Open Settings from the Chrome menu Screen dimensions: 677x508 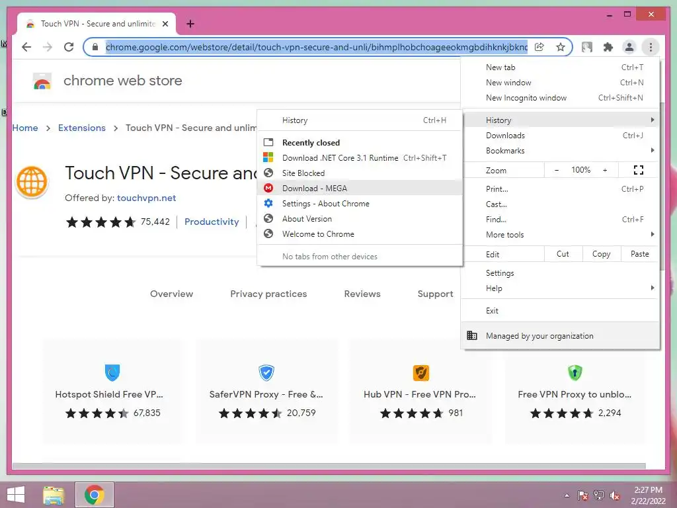pyautogui.click(x=560, y=273)
